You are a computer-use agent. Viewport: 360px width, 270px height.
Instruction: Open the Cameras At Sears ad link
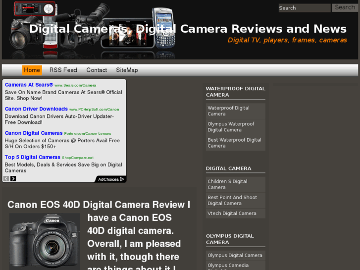pos(29,85)
